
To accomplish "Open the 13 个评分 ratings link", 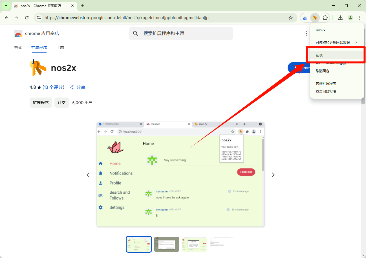I will [x=53, y=87].
